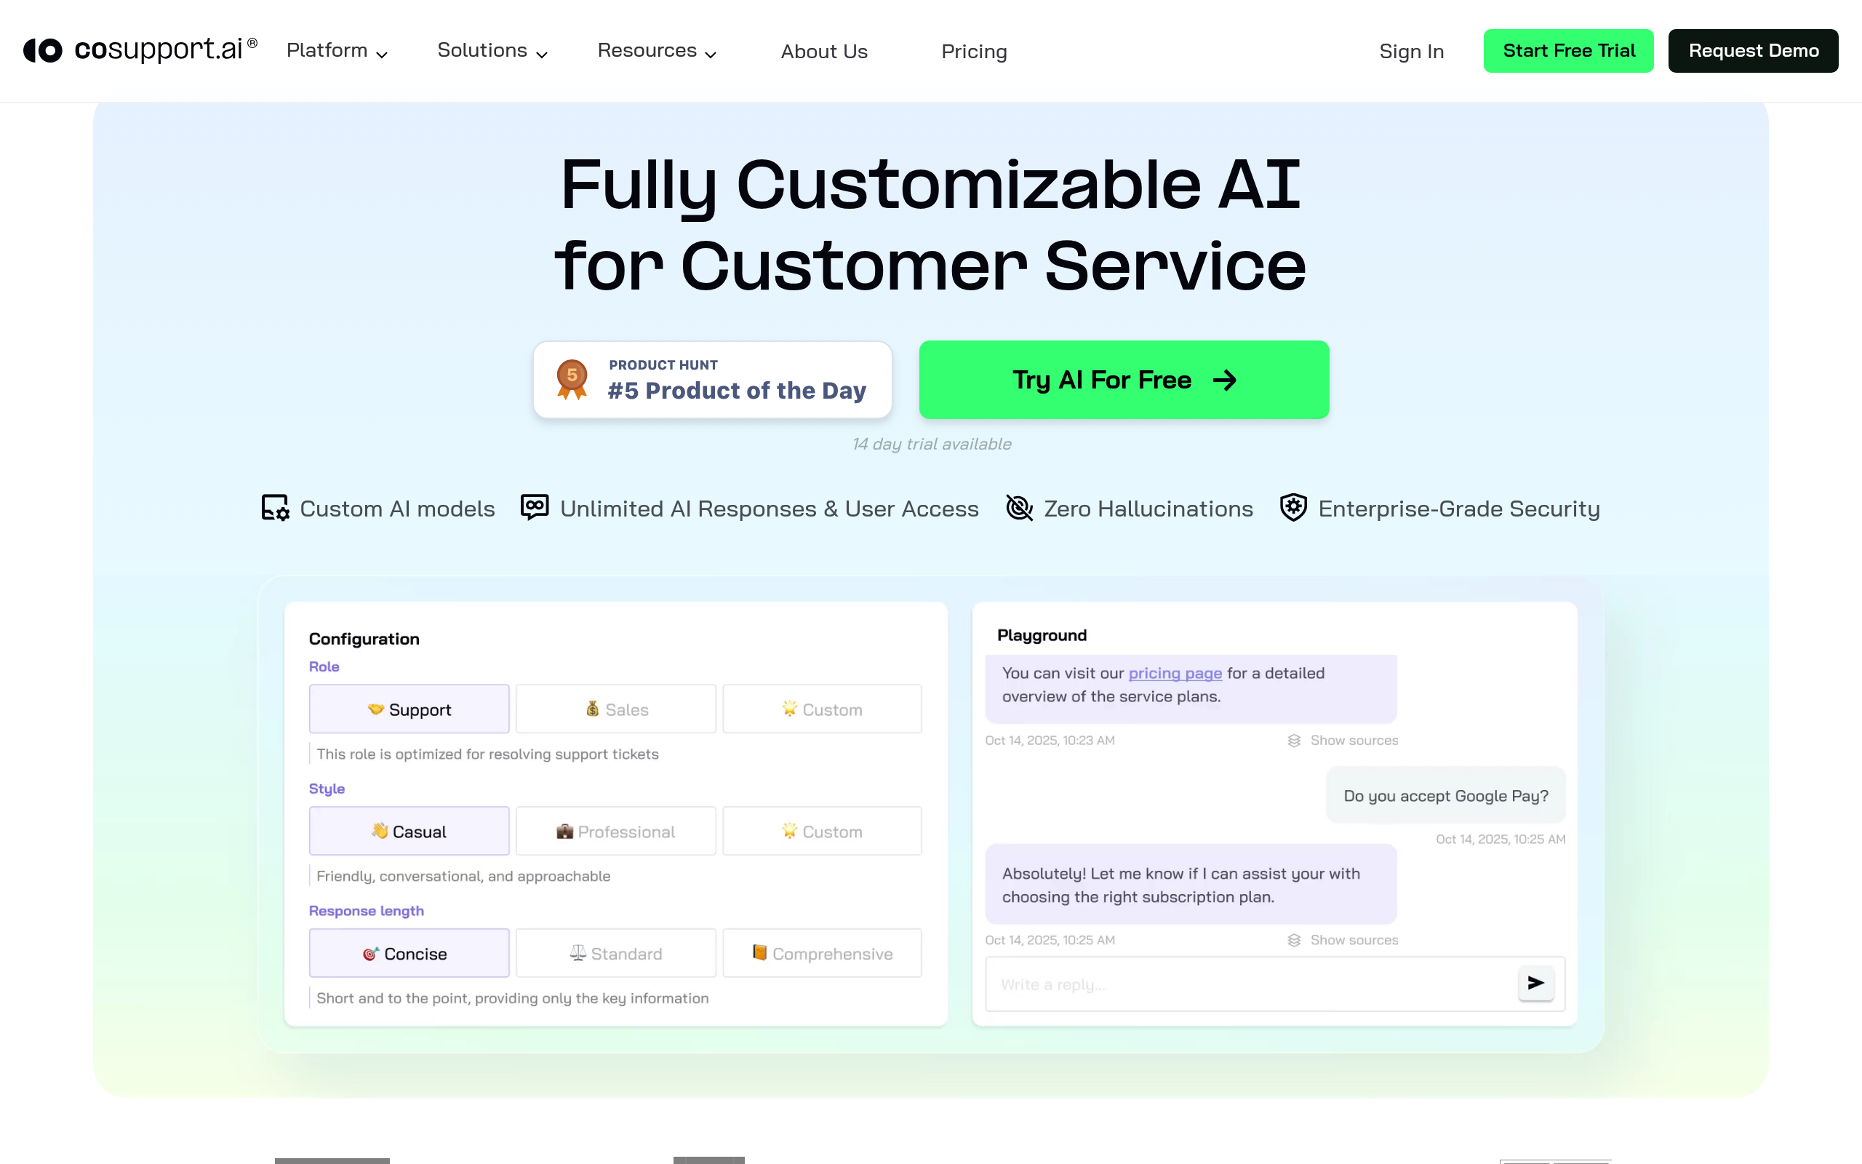Click the Product Hunt medal badge
This screenshot has height=1164, width=1862.
click(x=571, y=379)
